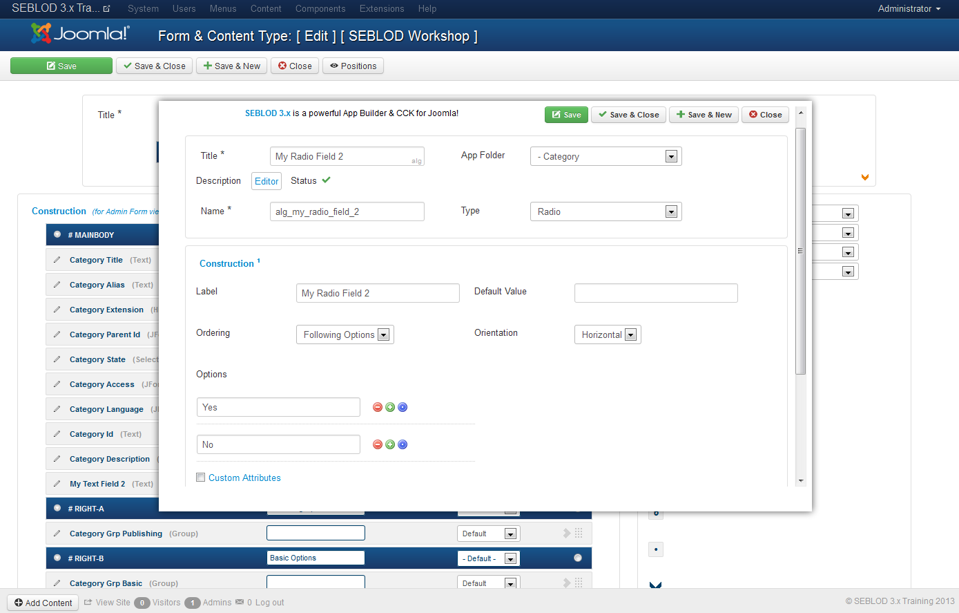Open '- Default -' dropdown on # RIGHT-B row

pos(489,558)
